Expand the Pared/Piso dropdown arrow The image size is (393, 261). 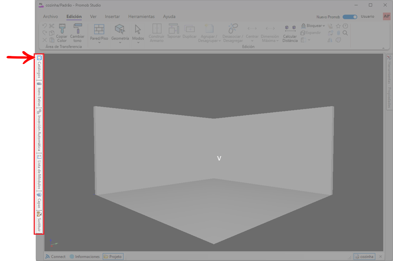coord(99,42)
